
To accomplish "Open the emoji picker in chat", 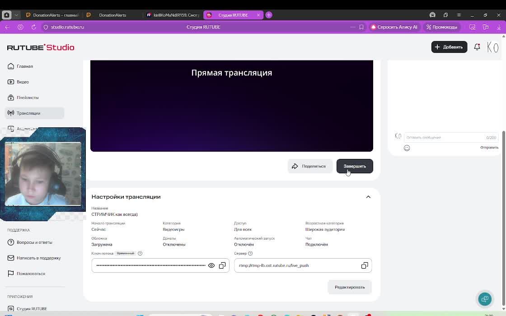I will tap(407, 148).
